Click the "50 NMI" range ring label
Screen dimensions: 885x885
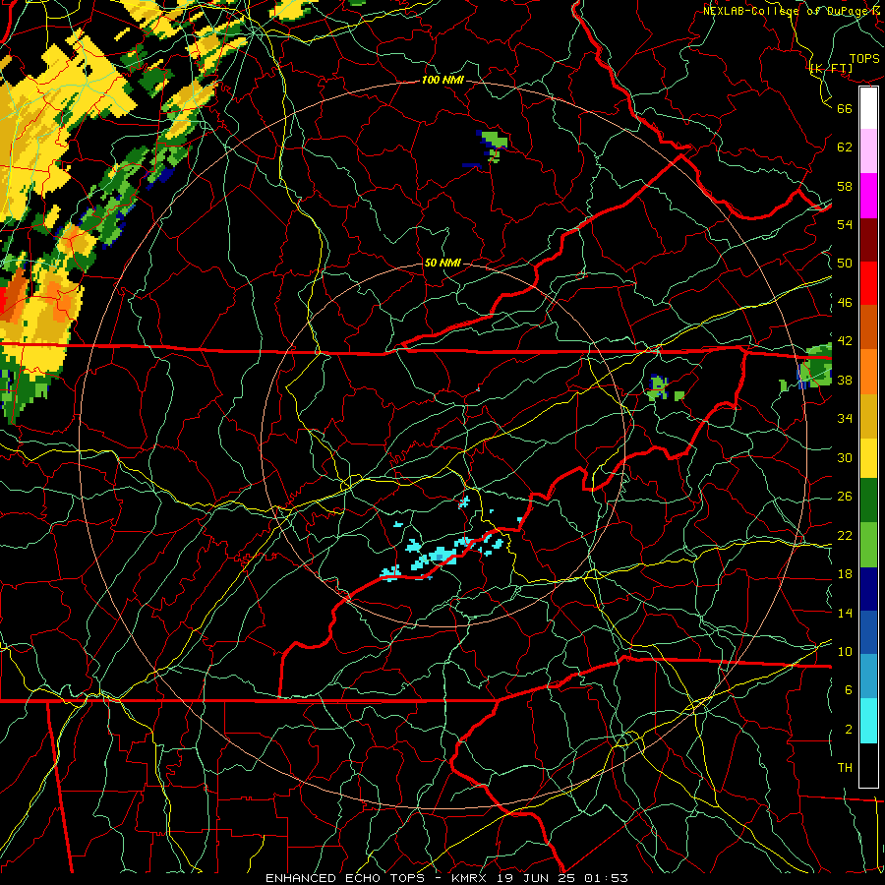pyautogui.click(x=442, y=263)
